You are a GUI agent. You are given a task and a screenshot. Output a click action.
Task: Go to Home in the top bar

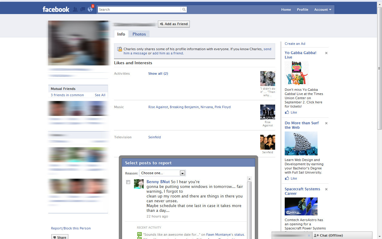[286, 10]
